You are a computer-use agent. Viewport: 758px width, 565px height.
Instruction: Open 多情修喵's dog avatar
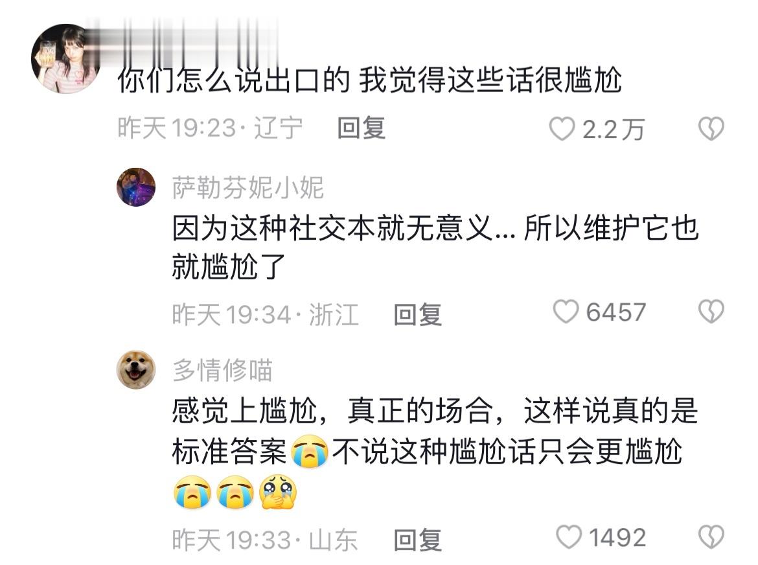[136, 370]
